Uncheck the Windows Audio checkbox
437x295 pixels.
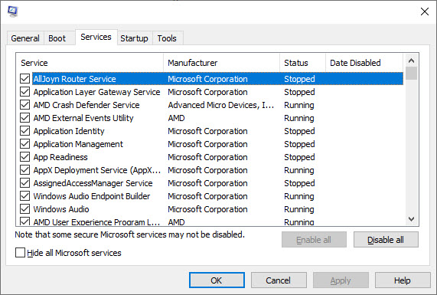24,209
